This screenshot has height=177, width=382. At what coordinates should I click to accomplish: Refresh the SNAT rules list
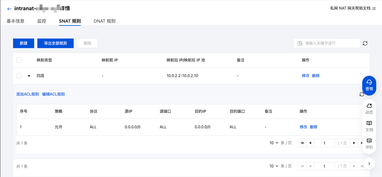pyautogui.click(x=365, y=43)
